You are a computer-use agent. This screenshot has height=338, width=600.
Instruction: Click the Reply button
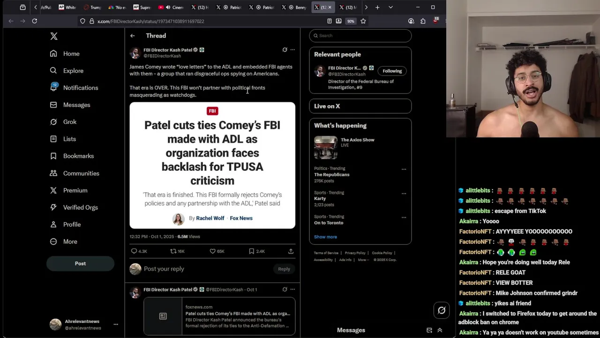(284, 269)
